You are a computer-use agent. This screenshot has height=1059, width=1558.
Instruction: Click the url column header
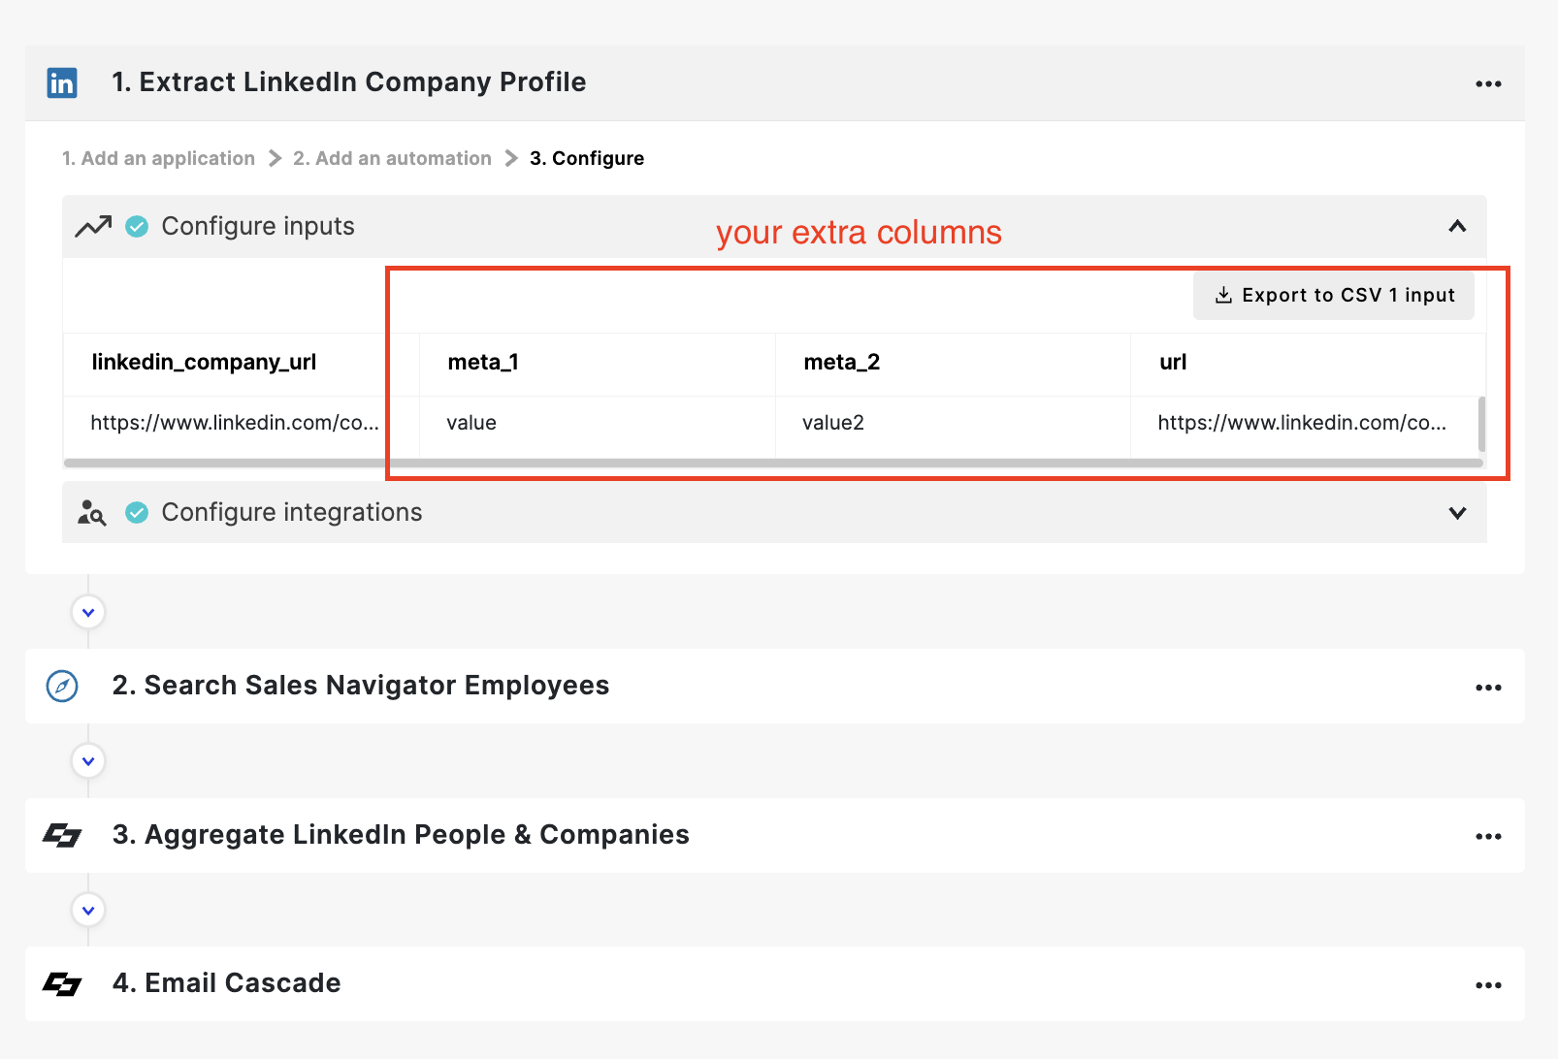click(1308, 364)
